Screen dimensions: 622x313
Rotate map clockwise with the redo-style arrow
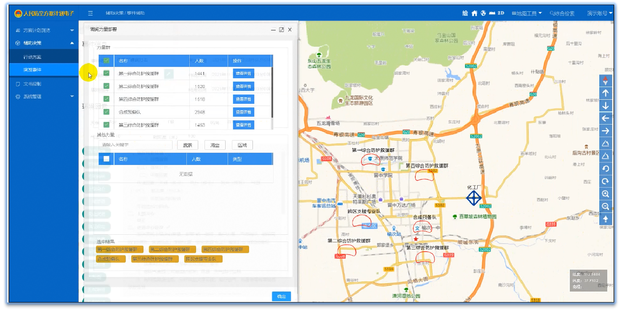point(606,181)
